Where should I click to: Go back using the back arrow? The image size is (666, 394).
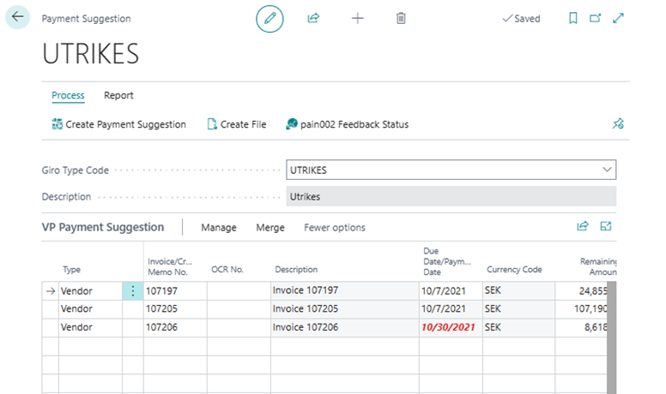pyautogui.click(x=17, y=17)
